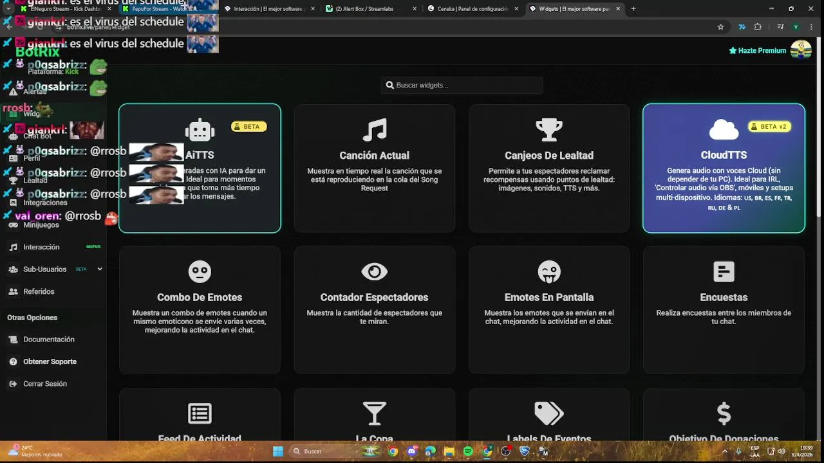Click the page vertical scrollbar
This screenshot has height=463, width=824.
[x=819, y=129]
